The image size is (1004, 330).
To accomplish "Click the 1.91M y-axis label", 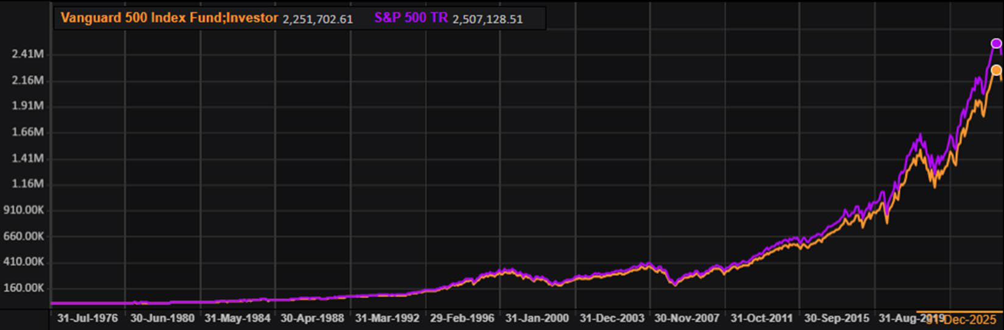I will pyautogui.click(x=27, y=106).
